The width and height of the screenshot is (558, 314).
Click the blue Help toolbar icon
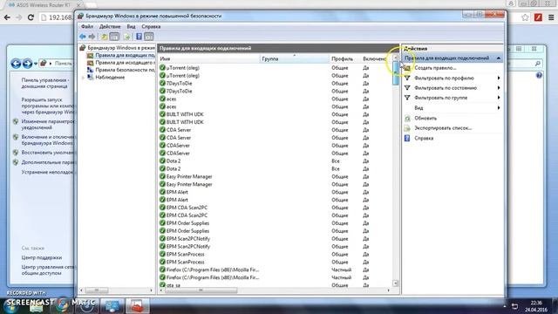tap(139, 37)
